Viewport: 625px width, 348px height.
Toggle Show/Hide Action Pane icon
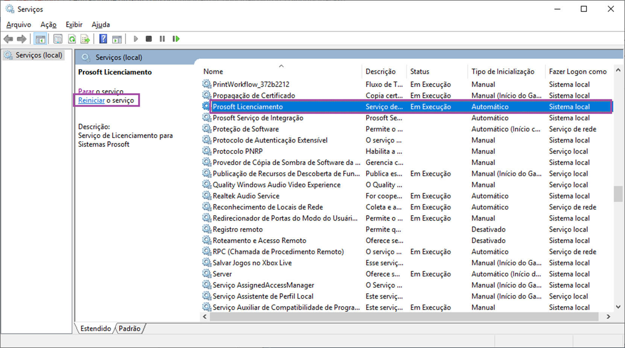click(117, 39)
